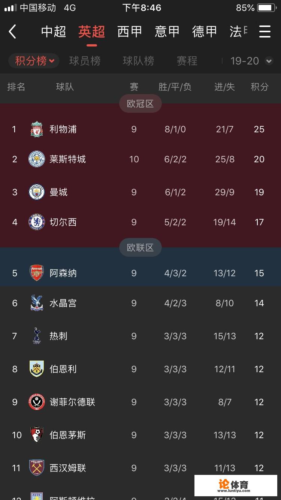Screen dimensions: 281x500
Task: Tap the Leicester City club crest
Action: tap(37, 159)
